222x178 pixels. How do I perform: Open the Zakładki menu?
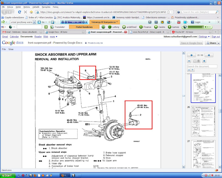click(36, 7)
